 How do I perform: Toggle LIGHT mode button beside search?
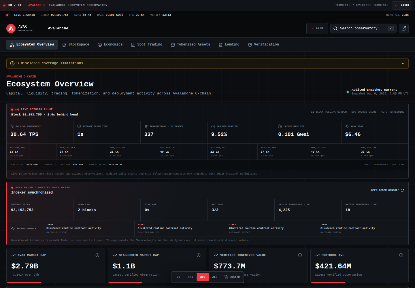317,28
